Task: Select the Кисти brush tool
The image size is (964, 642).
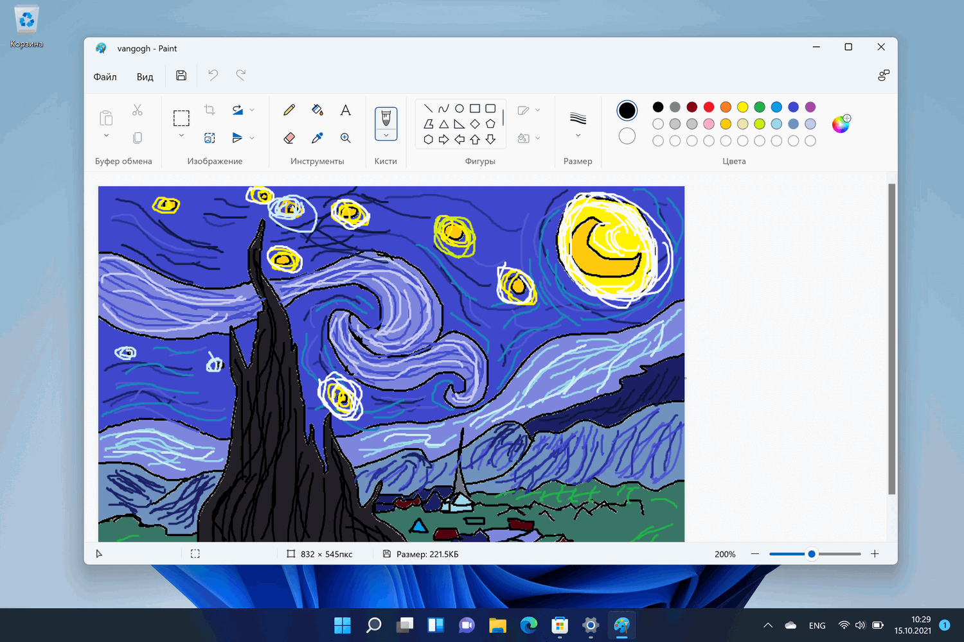Action: (x=386, y=117)
